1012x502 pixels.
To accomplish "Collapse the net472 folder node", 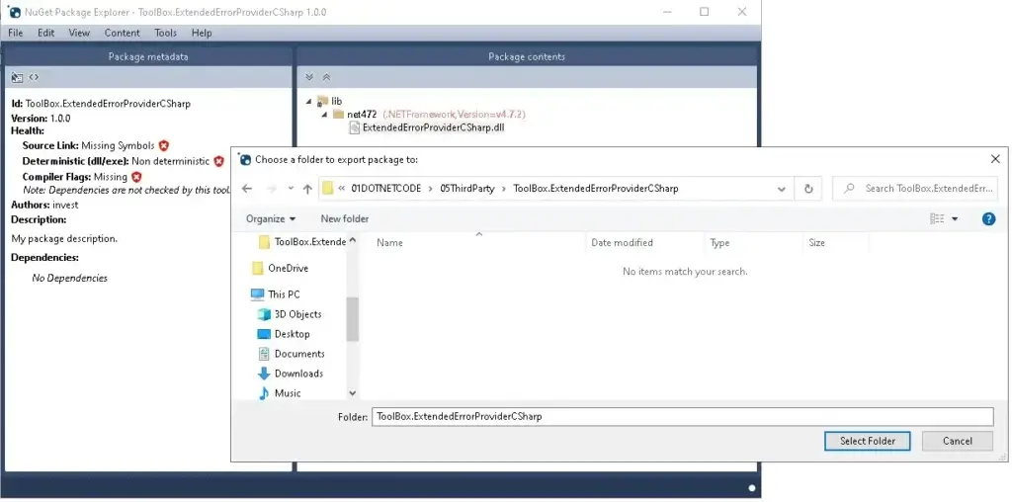I will pyautogui.click(x=325, y=115).
